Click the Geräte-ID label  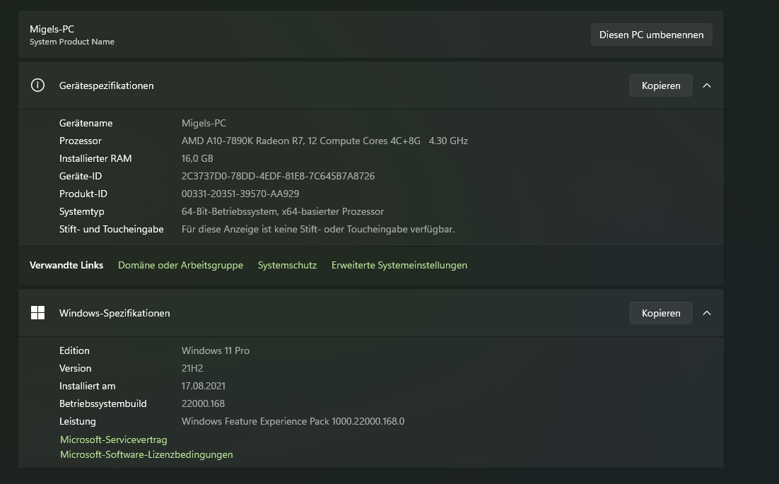pos(80,176)
